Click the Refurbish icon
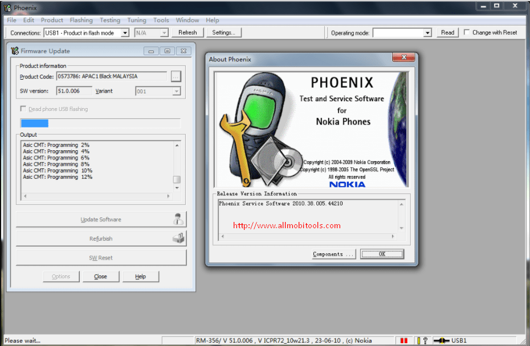Screen dimensions: 530x346 [x=179, y=238]
